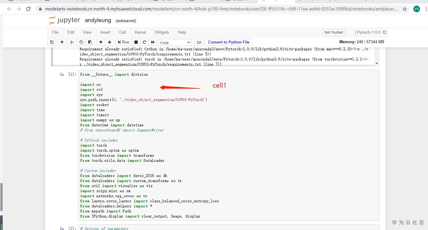Click the networks.vgg_osvos import line
428x230 pixels.
[113, 196]
